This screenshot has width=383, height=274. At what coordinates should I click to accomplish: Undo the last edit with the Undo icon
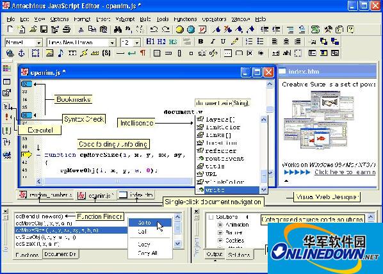154,29
